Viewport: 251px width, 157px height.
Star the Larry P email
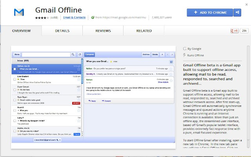[78, 121]
